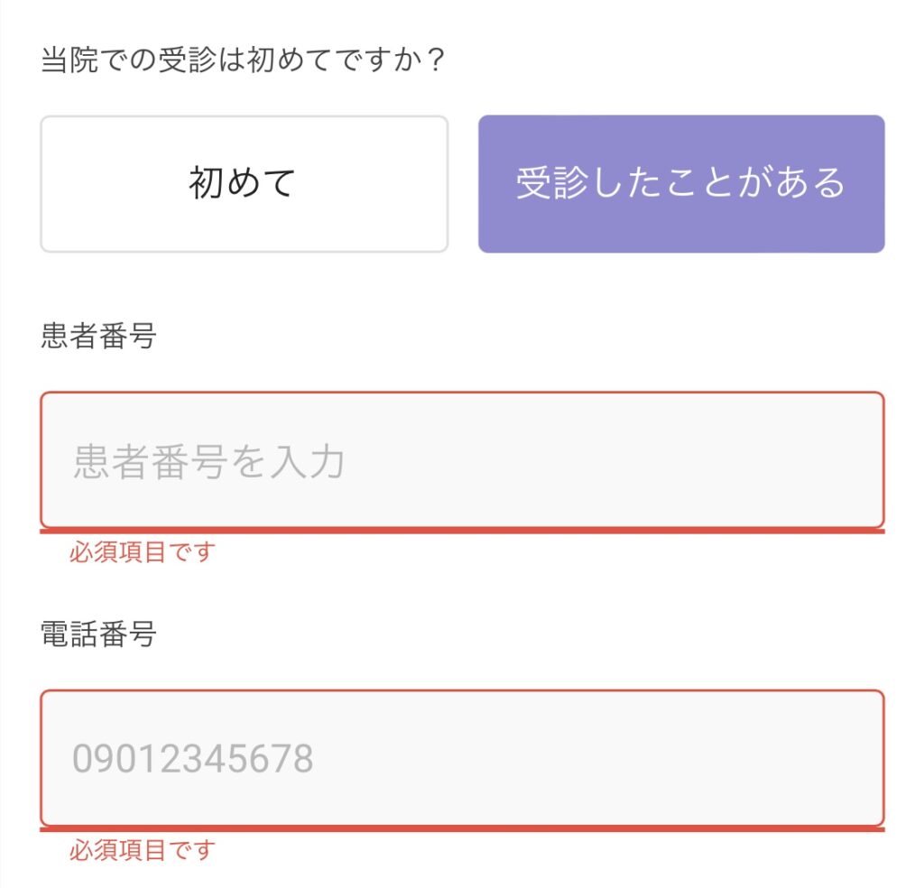Image resolution: width=924 pixels, height=888 pixels.
Task: Click the 患者番号を入力 placeholder text
Action: 208,461
